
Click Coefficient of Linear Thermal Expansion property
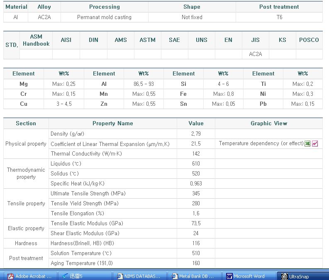pos(110,144)
